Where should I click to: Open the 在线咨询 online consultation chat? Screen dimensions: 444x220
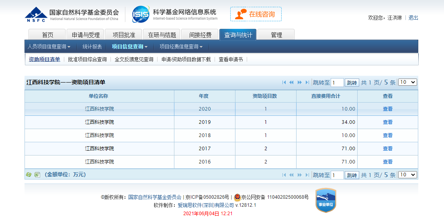pyautogui.click(x=256, y=14)
